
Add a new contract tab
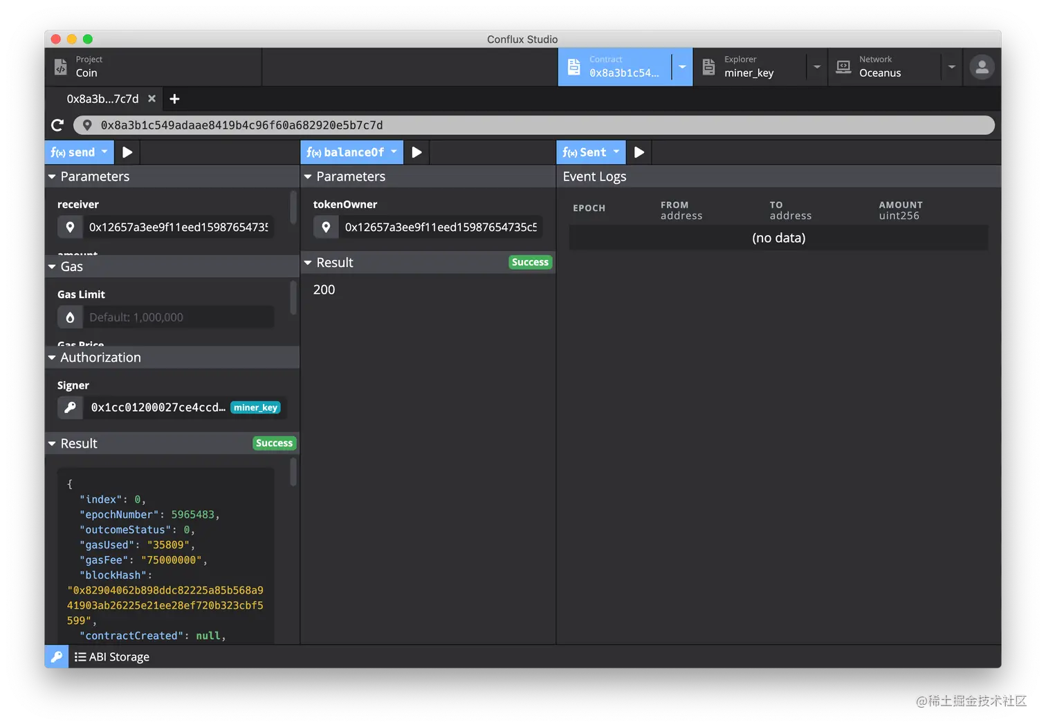pos(175,99)
